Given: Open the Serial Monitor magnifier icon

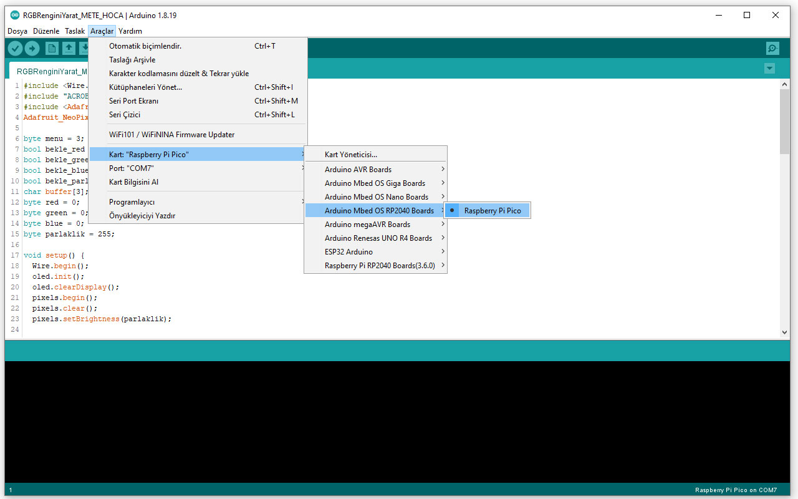Looking at the screenshot, I should pyautogui.click(x=772, y=49).
